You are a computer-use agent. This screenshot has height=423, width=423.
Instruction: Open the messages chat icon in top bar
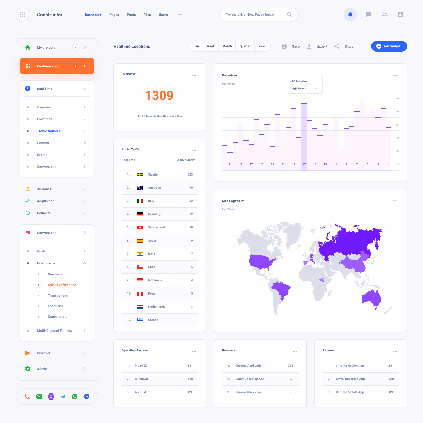pos(369,15)
